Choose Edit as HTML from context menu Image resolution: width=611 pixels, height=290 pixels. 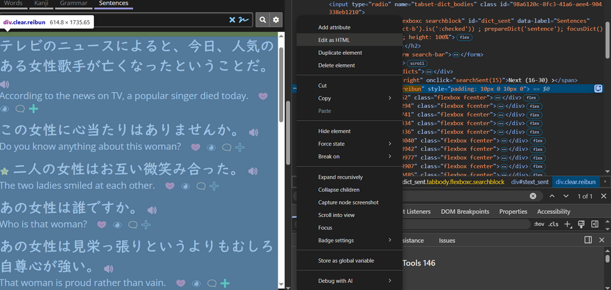pyautogui.click(x=334, y=40)
